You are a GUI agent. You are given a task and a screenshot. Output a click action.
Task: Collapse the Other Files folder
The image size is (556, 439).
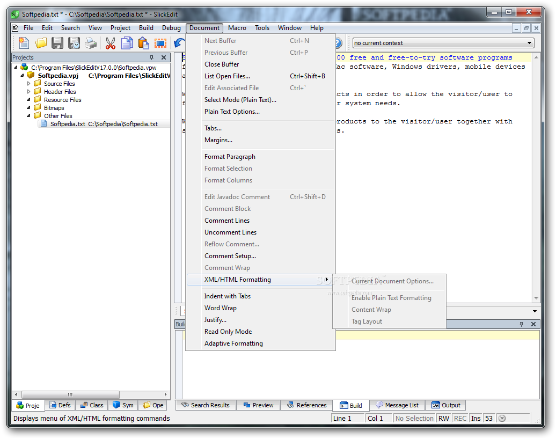click(x=29, y=115)
